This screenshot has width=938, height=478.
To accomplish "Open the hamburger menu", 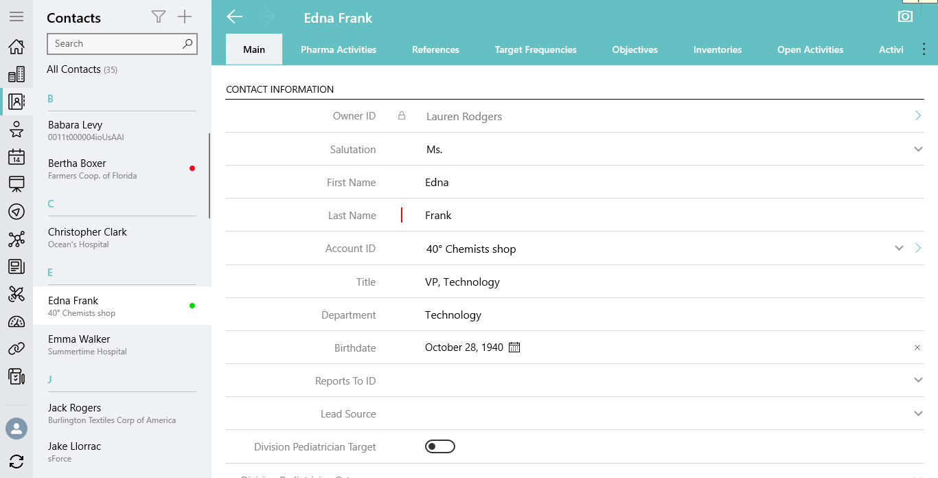I will [16, 16].
